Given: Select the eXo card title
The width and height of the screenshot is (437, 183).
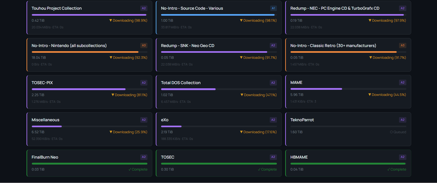Looking at the screenshot, I should point(165,120).
